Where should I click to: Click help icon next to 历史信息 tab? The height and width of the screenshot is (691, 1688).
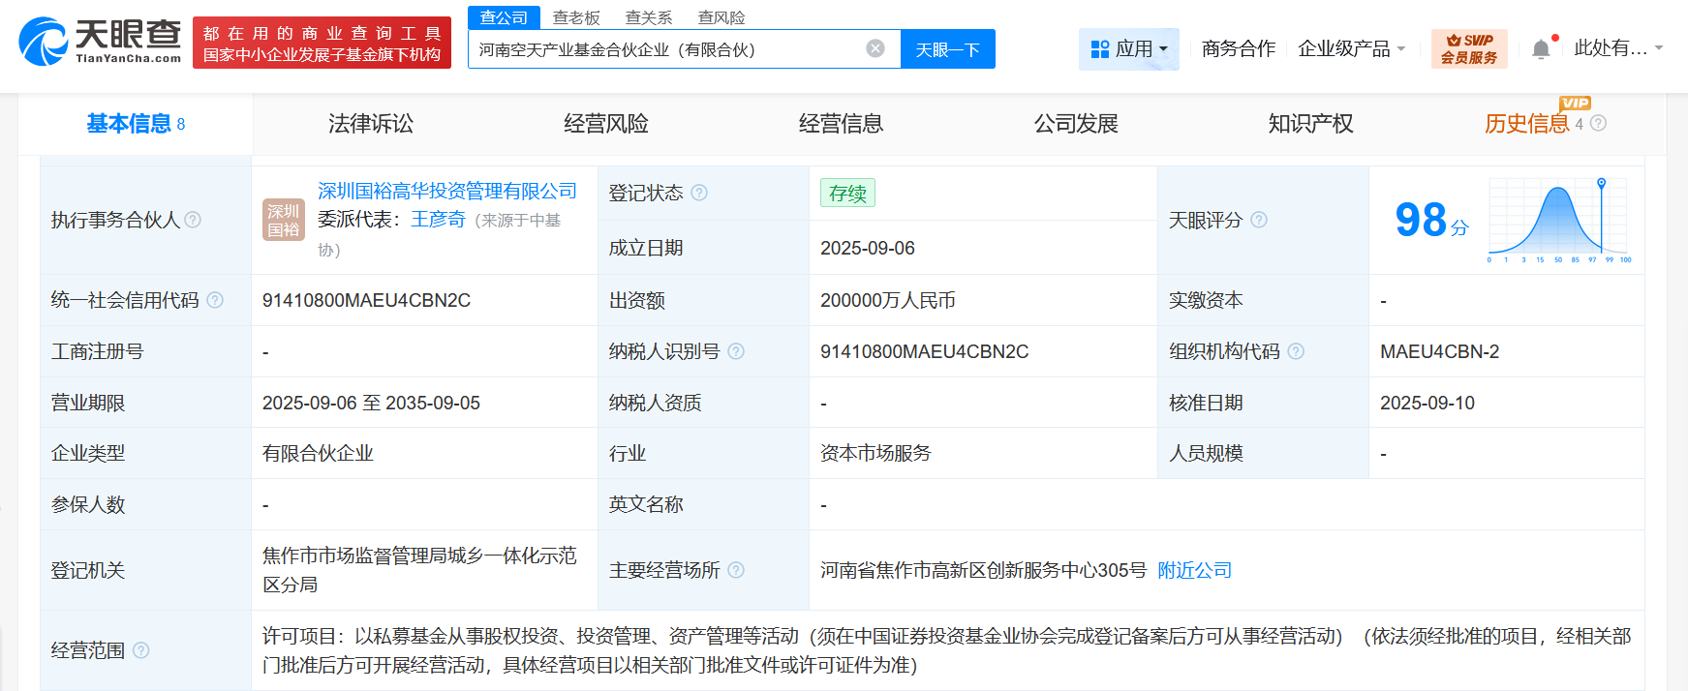(x=1598, y=123)
